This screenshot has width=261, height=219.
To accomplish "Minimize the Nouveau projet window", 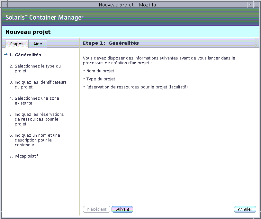I will click(250, 5).
